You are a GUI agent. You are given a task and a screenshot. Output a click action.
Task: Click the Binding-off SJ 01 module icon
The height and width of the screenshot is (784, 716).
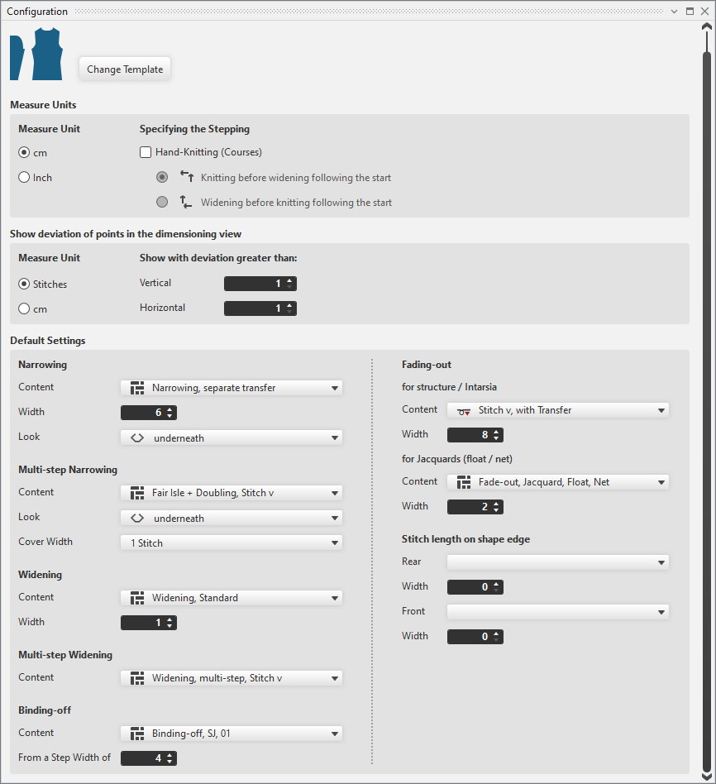pyautogui.click(x=137, y=733)
